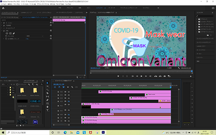216x135 pixels.
Task: Select the Ripple Edit tool
Action: coord(48,90)
